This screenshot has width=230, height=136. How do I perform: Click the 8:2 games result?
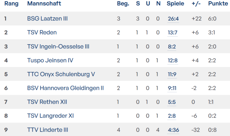[172, 47]
